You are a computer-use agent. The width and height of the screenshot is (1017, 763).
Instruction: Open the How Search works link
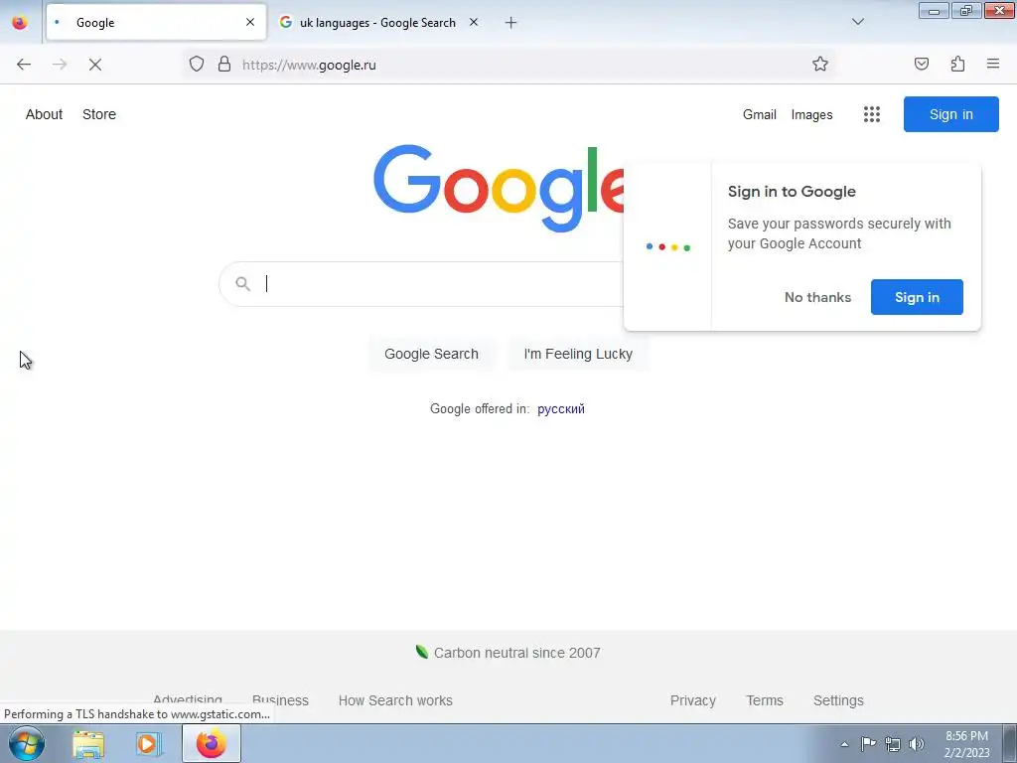pyautogui.click(x=395, y=700)
